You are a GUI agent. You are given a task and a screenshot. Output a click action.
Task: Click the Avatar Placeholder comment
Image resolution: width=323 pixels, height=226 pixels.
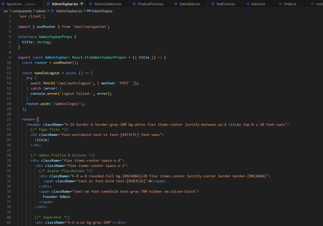point(66,171)
